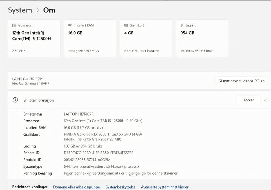This screenshot has height=190, width=271.
Task: Open the Grafikkort 4 GB card
Action: [x=146, y=38]
